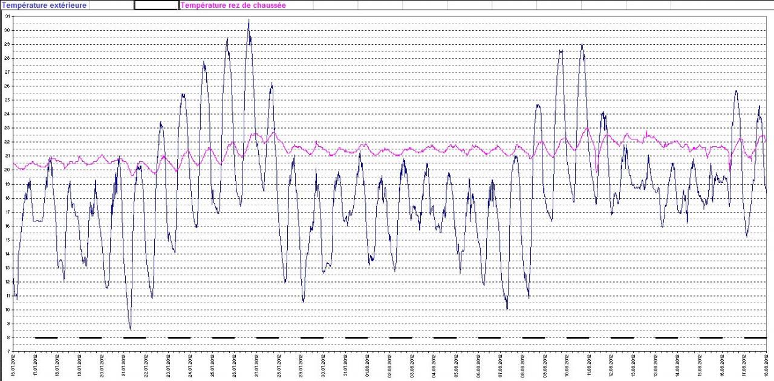The width and height of the screenshot is (774, 381).
Task: Select the 07.08.2012 date axis label
Action: (x=501, y=367)
